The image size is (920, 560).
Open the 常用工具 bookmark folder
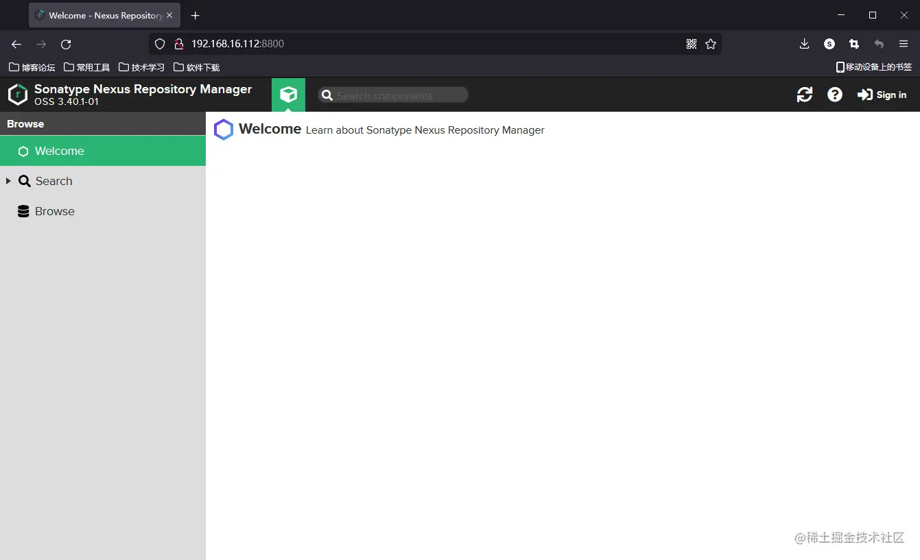(x=86, y=67)
